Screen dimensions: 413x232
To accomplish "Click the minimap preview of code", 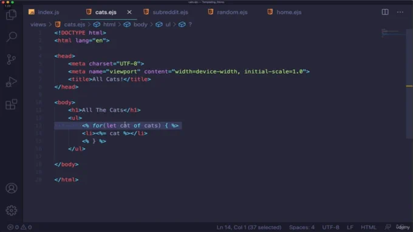I will click(393, 33).
